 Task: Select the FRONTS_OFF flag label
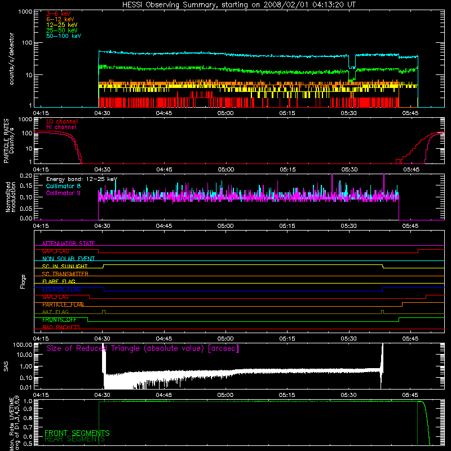[x=59, y=320]
